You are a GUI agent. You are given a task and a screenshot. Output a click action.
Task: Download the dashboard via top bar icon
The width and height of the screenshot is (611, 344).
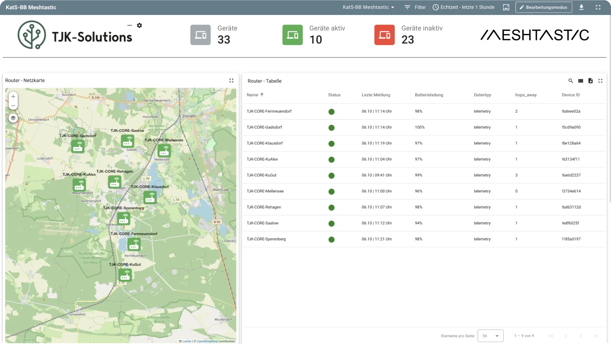(x=581, y=7)
